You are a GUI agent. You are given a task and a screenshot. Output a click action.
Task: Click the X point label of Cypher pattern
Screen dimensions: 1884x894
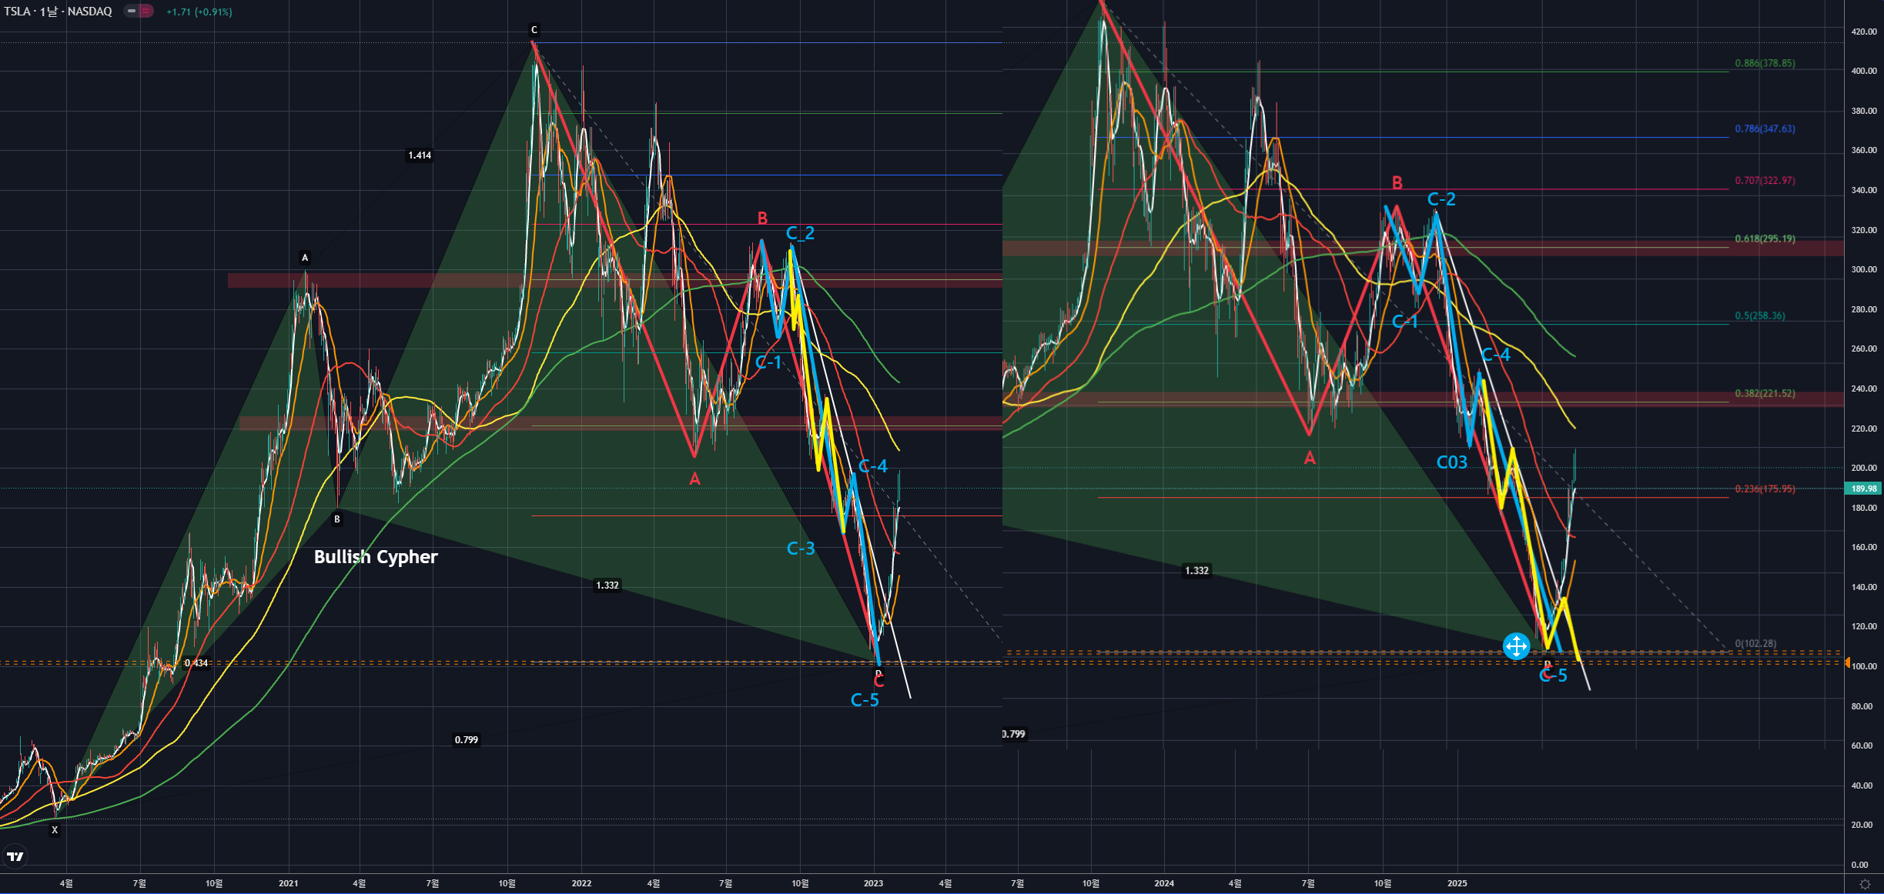tap(55, 830)
